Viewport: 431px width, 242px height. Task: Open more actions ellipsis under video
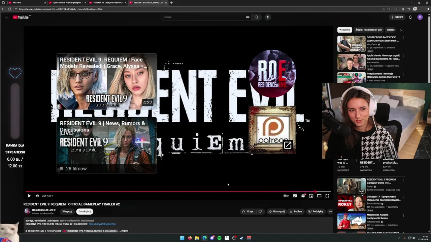click(x=330, y=211)
